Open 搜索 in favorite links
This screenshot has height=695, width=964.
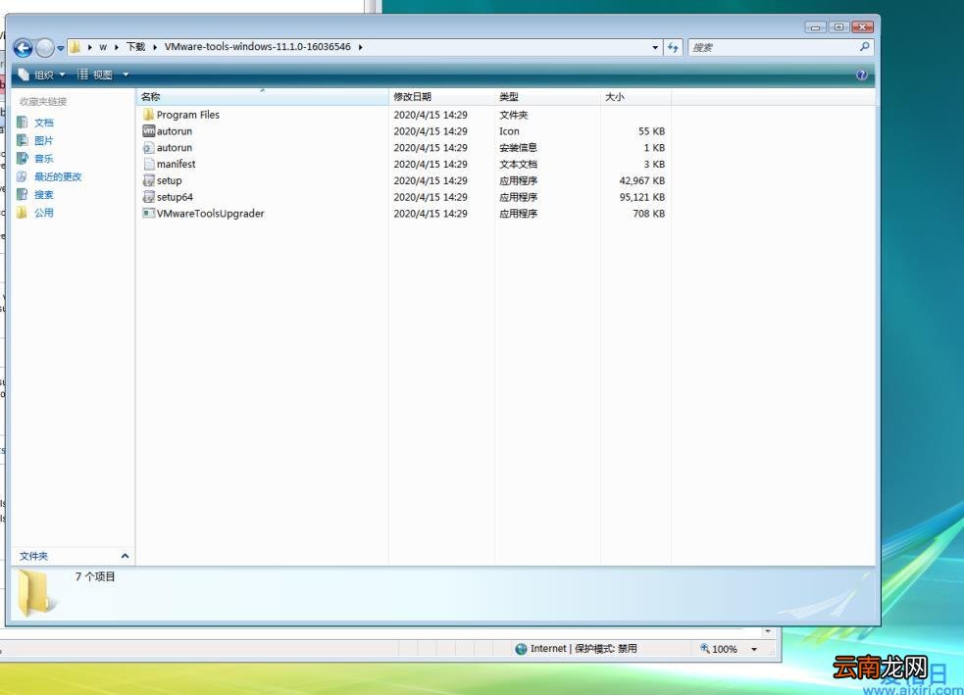click(44, 195)
